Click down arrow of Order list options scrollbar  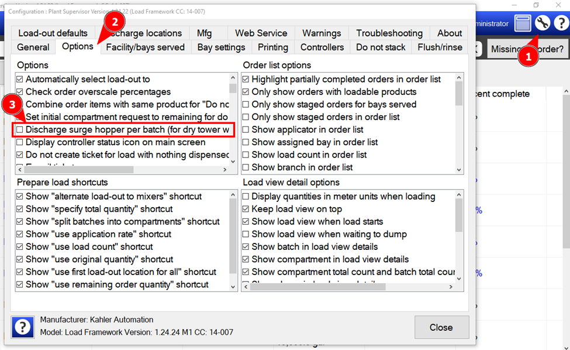(x=459, y=162)
